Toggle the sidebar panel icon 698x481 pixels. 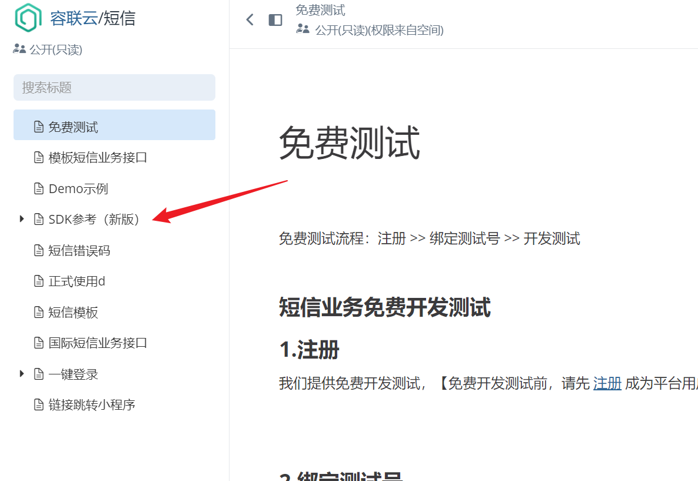275,20
